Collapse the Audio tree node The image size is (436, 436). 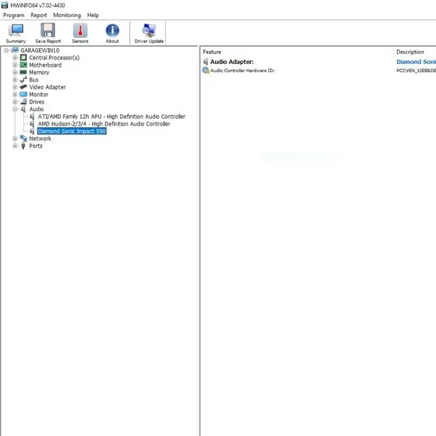pos(15,109)
